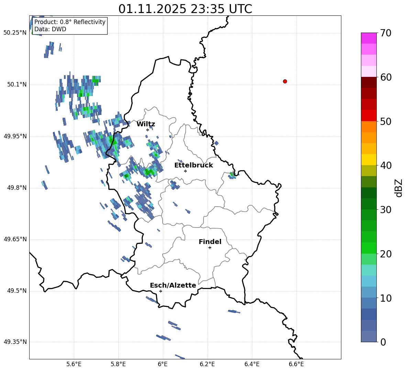Click the colorbar 20 tick label
Image resolution: width=407 pixels, height=371 pixels.
coord(386,254)
